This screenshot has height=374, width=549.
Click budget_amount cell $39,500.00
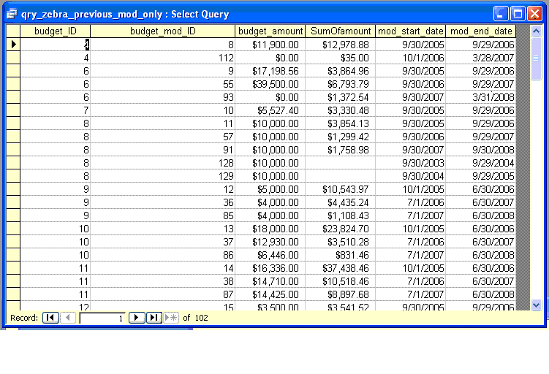click(270, 84)
